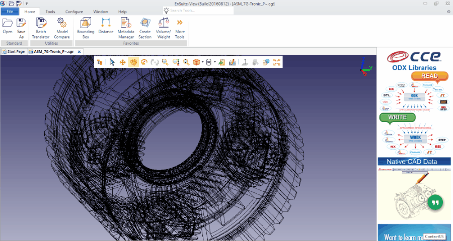Screen dimensions: 453x241
Task: Click the normal-to-plane arrow icon
Action: [245, 62]
